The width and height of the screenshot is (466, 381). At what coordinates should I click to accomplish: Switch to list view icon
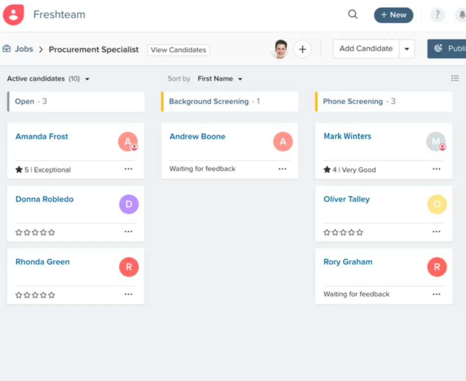pyautogui.click(x=455, y=78)
